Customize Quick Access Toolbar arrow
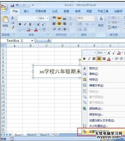The width and height of the screenshot is (125, 141). point(33,5)
